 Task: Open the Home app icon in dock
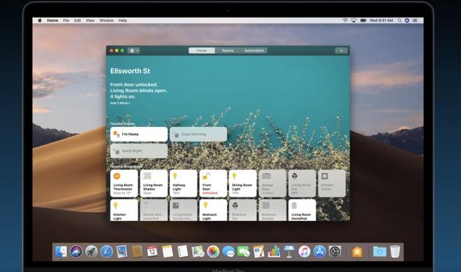click(357, 252)
